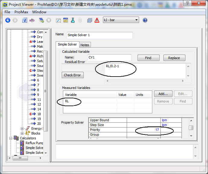Click the calculated variable Find button
The width and height of the screenshot is (208, 174).
click(x=148, y=58)
